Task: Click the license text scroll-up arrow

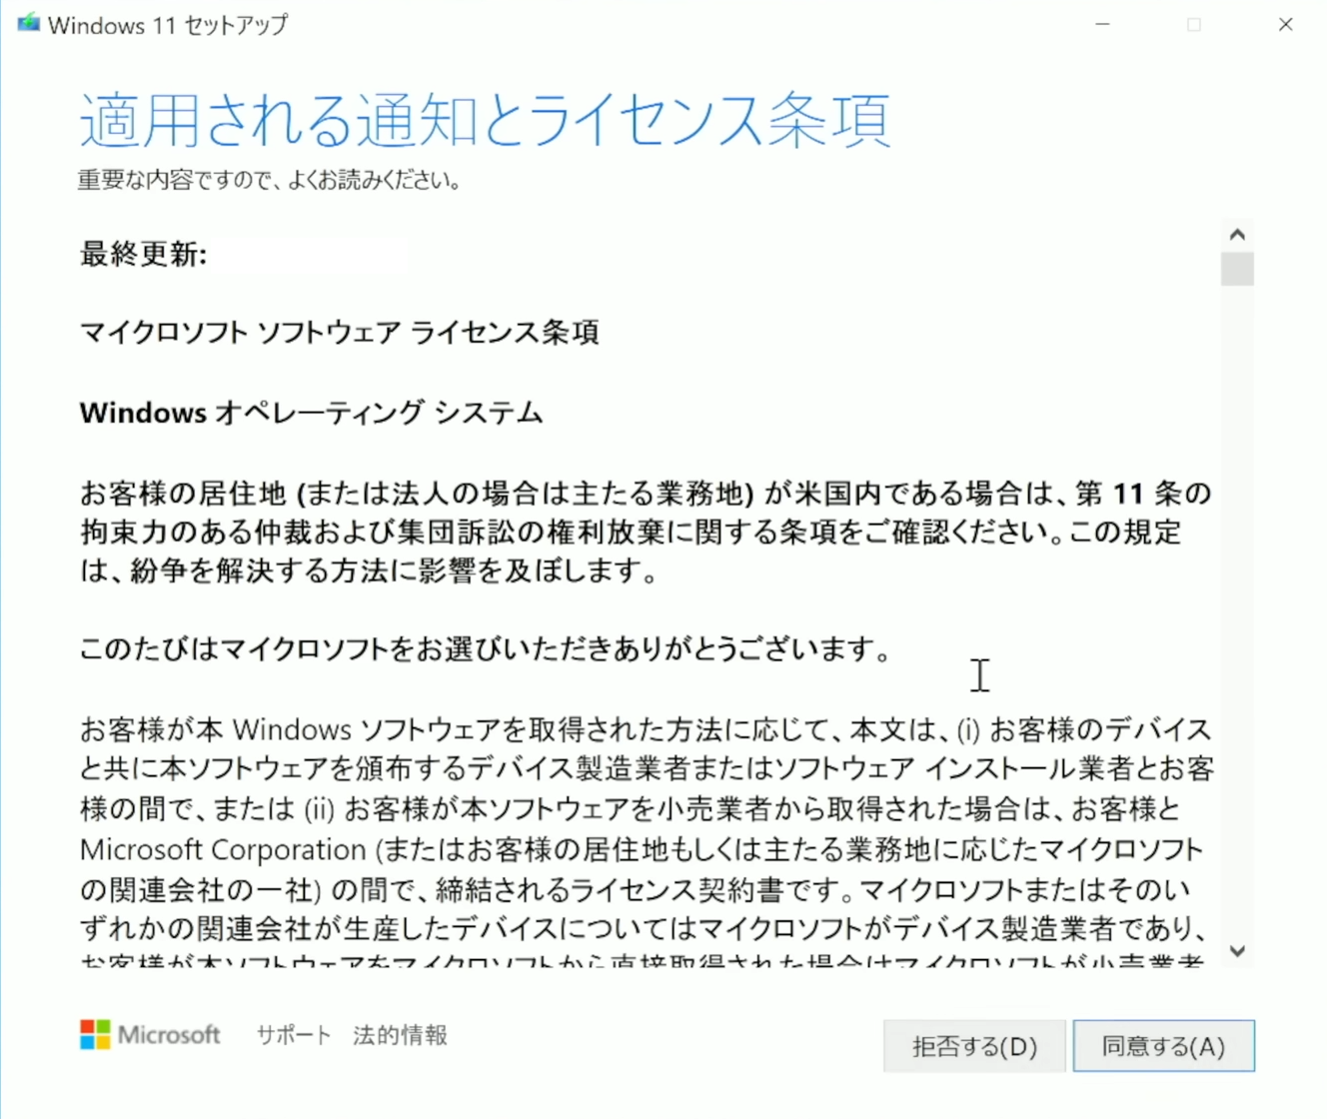Action: click(1237, 235)
